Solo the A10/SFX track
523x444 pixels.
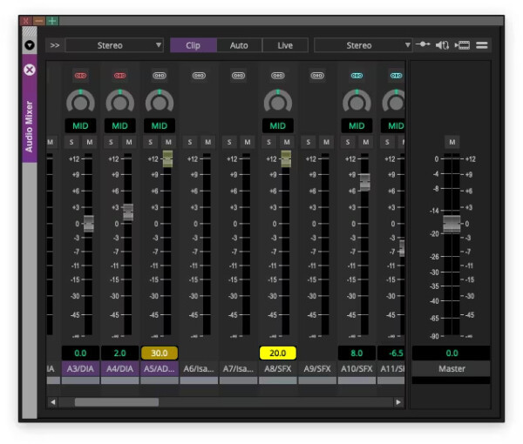[348, 142]
